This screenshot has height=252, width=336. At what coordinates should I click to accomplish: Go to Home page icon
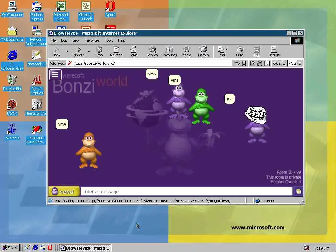pyautogui.click(x=133, y=52)
